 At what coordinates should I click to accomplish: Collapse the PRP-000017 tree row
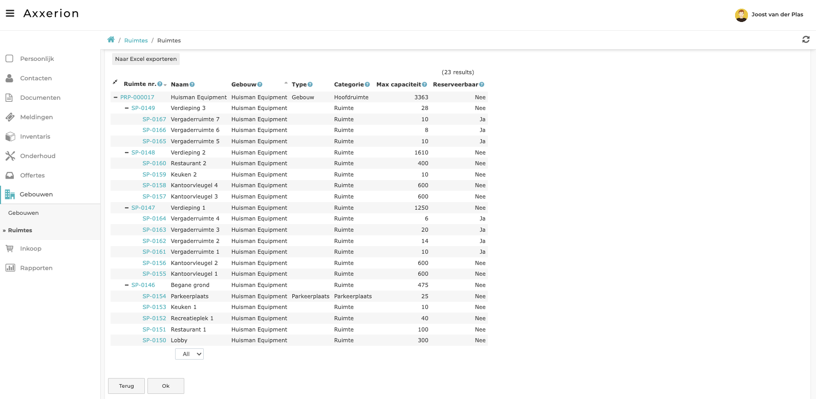116,97
